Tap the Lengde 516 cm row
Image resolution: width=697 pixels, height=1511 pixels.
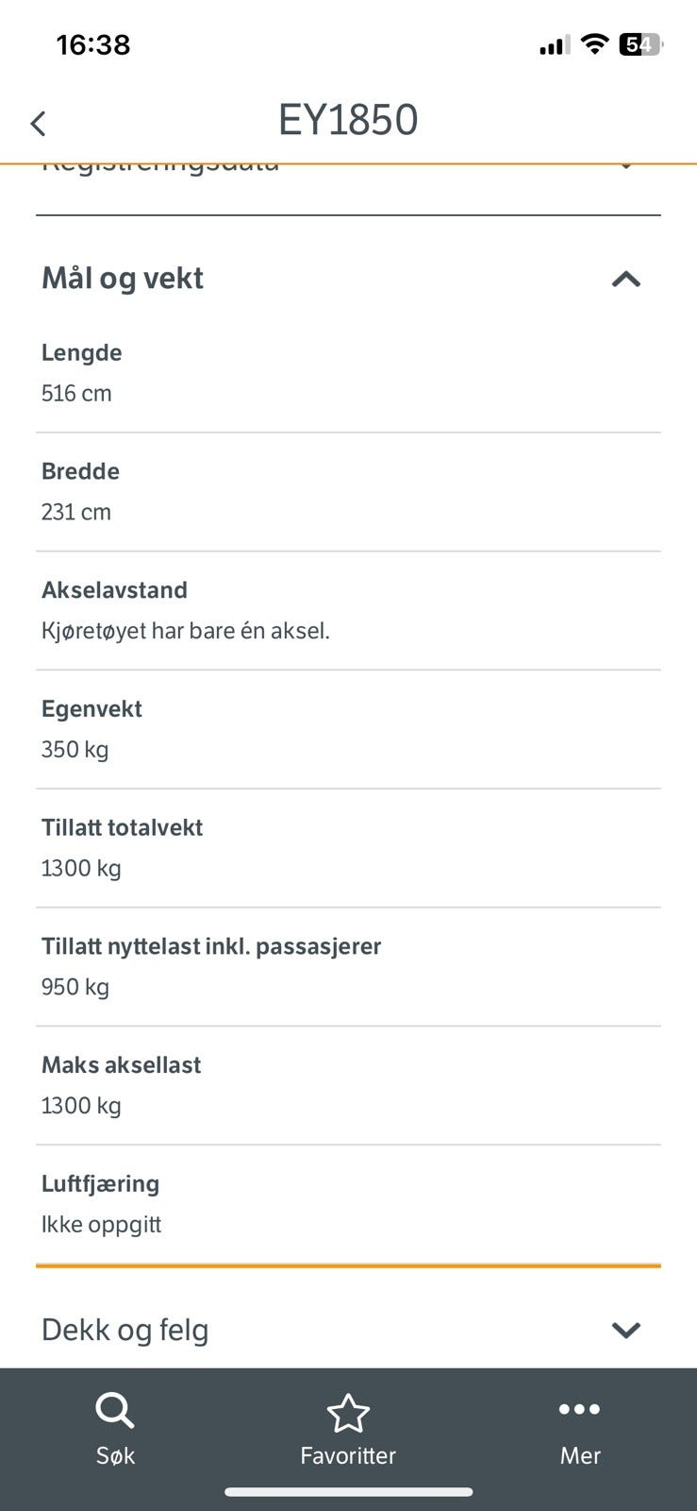pos(348,373)
